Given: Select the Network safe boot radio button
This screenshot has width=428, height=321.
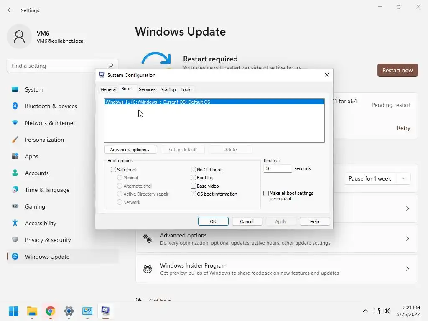Looking at the screenshot, I should click(120, 202).
